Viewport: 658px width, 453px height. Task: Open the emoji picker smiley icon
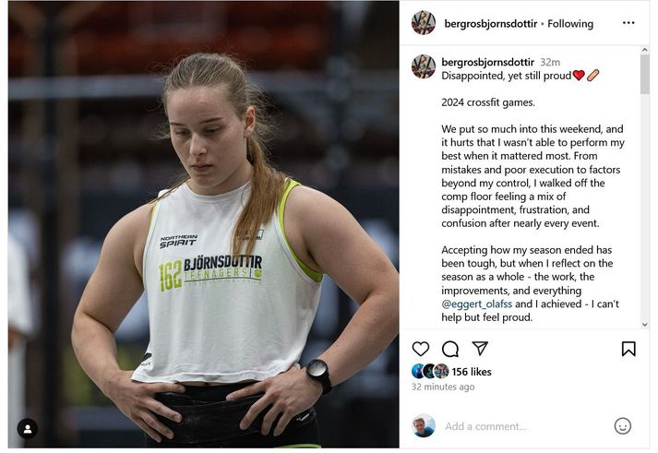click(623, 426)
